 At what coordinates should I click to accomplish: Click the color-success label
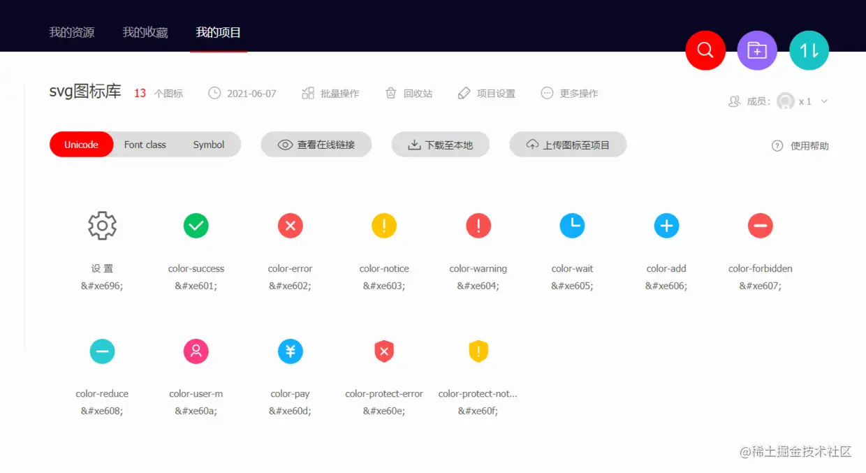pyautogui.click(x=196, y=268)
